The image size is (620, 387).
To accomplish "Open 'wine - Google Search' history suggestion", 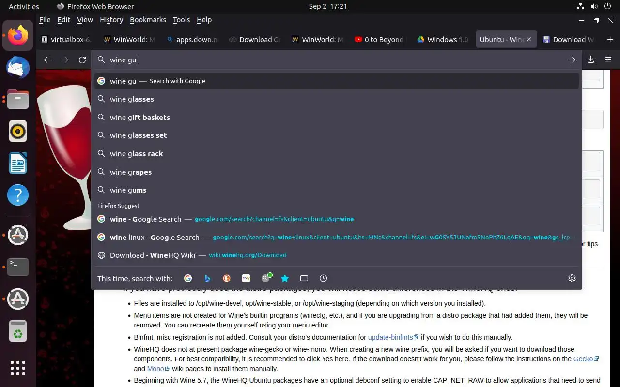I will coord(337,219).
